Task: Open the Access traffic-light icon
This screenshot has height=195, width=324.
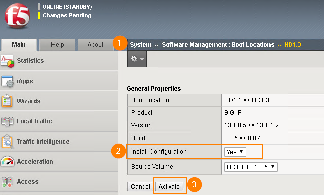Action: [7, 181]
